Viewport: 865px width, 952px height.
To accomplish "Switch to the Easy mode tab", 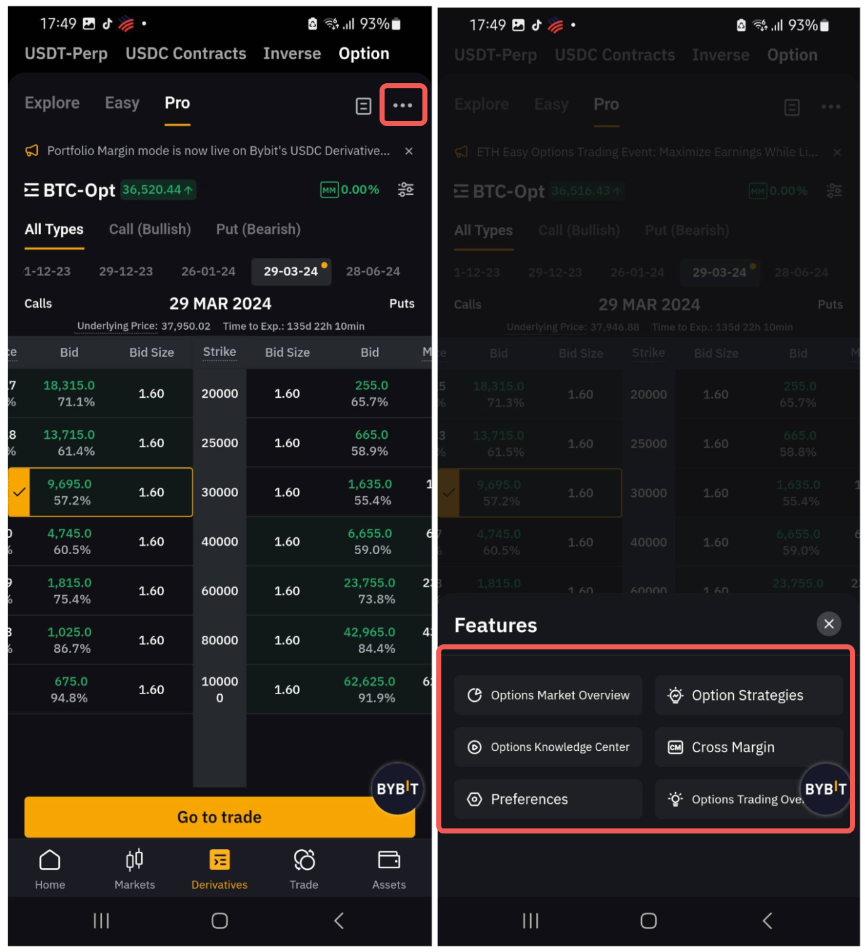I will 122,103.
